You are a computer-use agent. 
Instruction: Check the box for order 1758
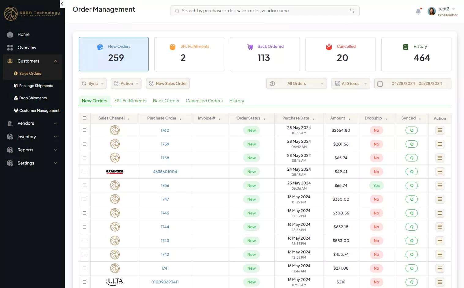pos(84,158)
